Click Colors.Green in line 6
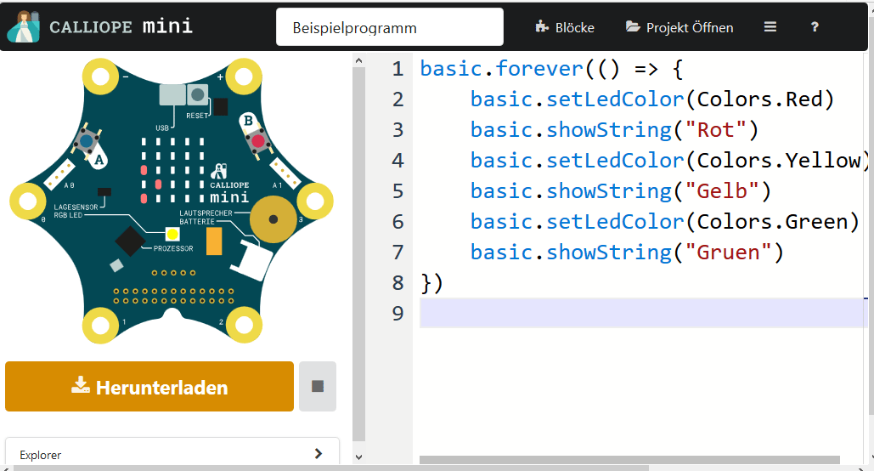 [772, 222]
